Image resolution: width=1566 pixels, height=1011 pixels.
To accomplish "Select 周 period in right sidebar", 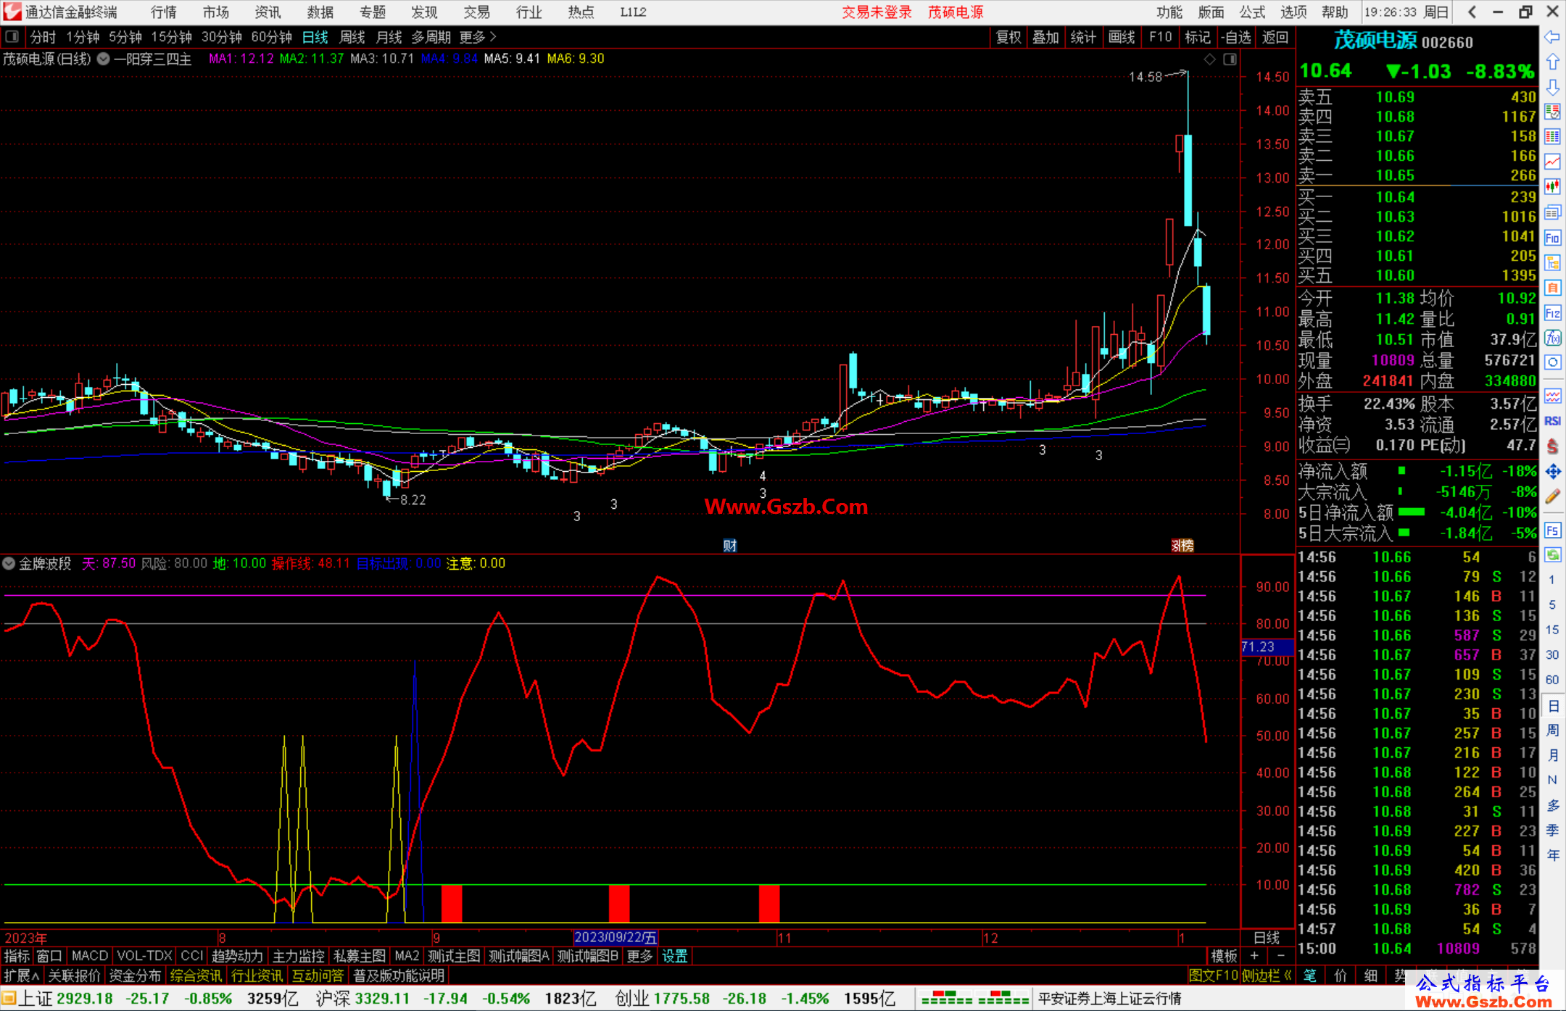I will [x=1553, y=730].
